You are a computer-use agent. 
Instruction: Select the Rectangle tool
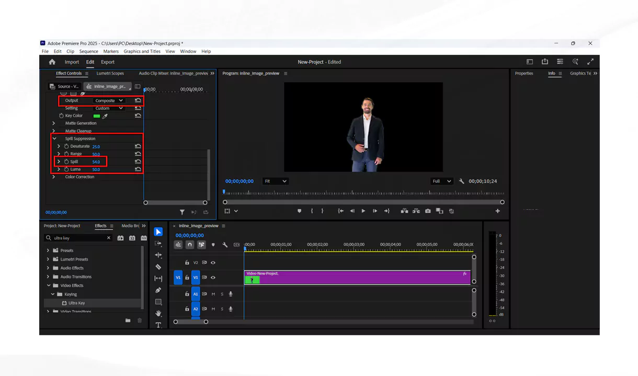pos(158,302)
